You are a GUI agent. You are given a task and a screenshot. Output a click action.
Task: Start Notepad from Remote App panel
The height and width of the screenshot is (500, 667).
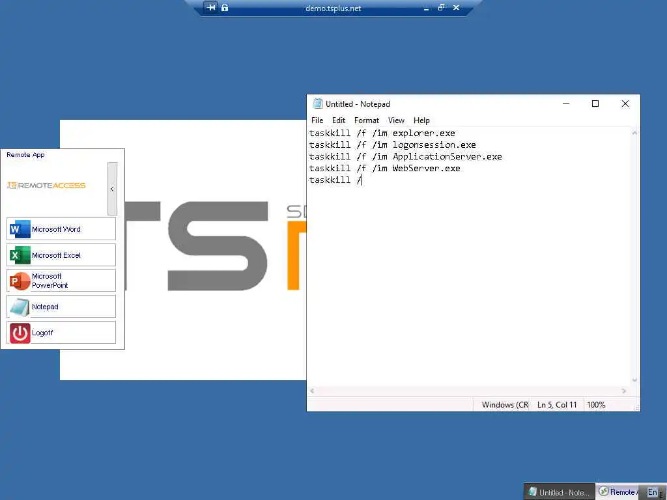coord(61,307)
